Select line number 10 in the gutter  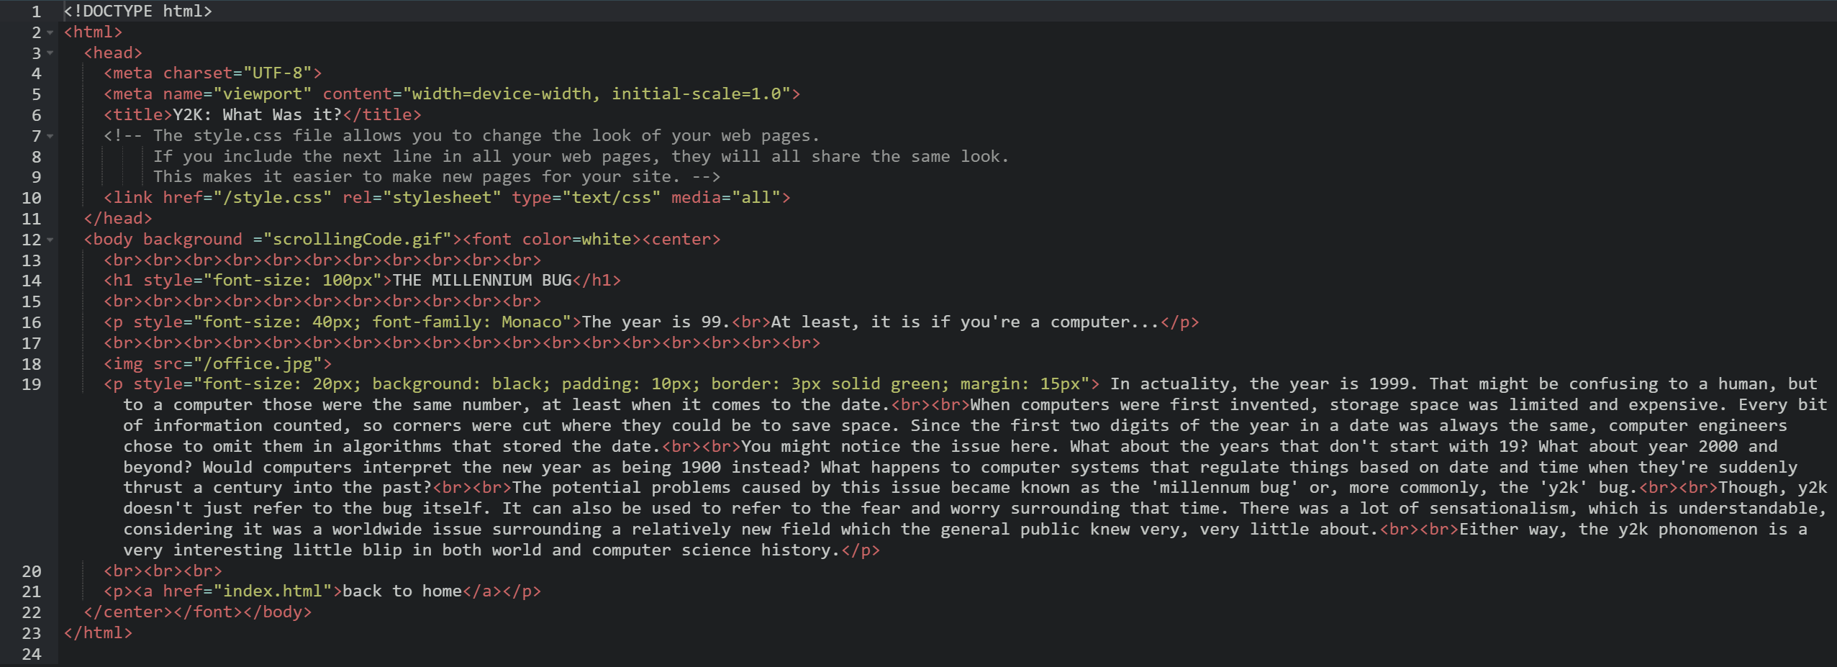[x=32, y=198]
